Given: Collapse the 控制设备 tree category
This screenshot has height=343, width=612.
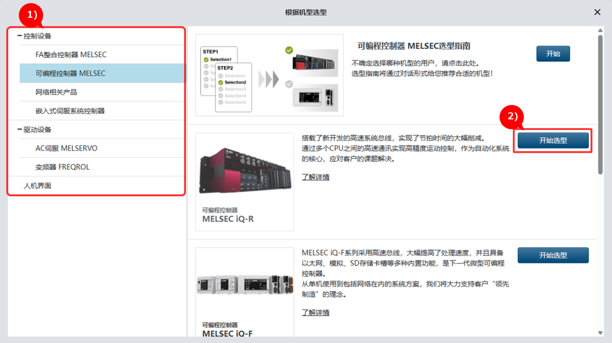Looking at the screenshot, I should [19, 36].
